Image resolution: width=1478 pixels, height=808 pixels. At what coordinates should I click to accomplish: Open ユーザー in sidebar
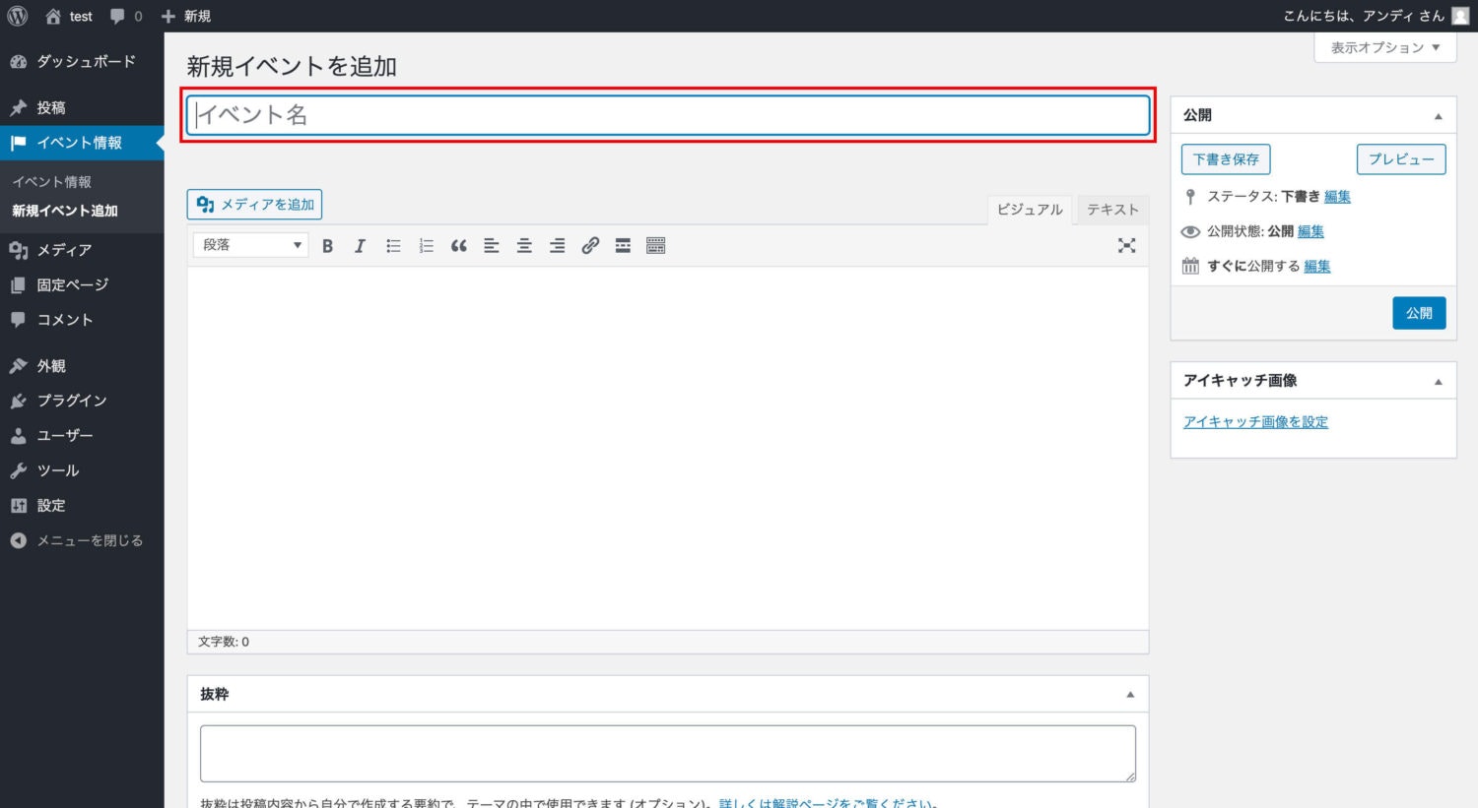pyautogui.click(x=82, y=435)
